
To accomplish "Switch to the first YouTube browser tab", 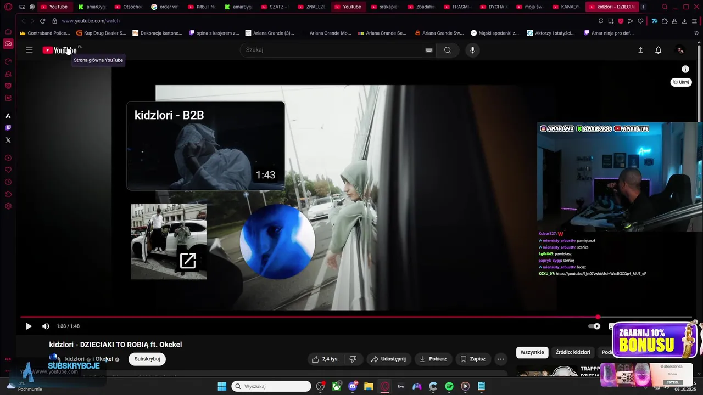I will coord(54,7).
